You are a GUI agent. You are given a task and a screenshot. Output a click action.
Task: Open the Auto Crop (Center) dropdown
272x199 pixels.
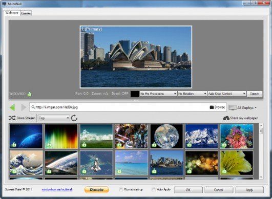click(227, 94)
